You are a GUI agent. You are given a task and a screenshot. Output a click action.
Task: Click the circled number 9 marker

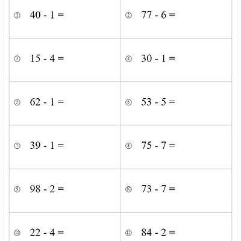17,189
